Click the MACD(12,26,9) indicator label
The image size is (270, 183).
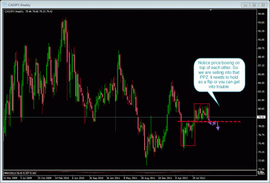click(20, 173)
